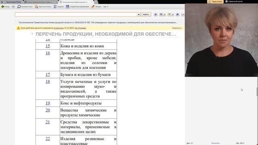Collapse the warning bar with Свернуть
This screenshot has width=258, height=145.
(177, 28)
